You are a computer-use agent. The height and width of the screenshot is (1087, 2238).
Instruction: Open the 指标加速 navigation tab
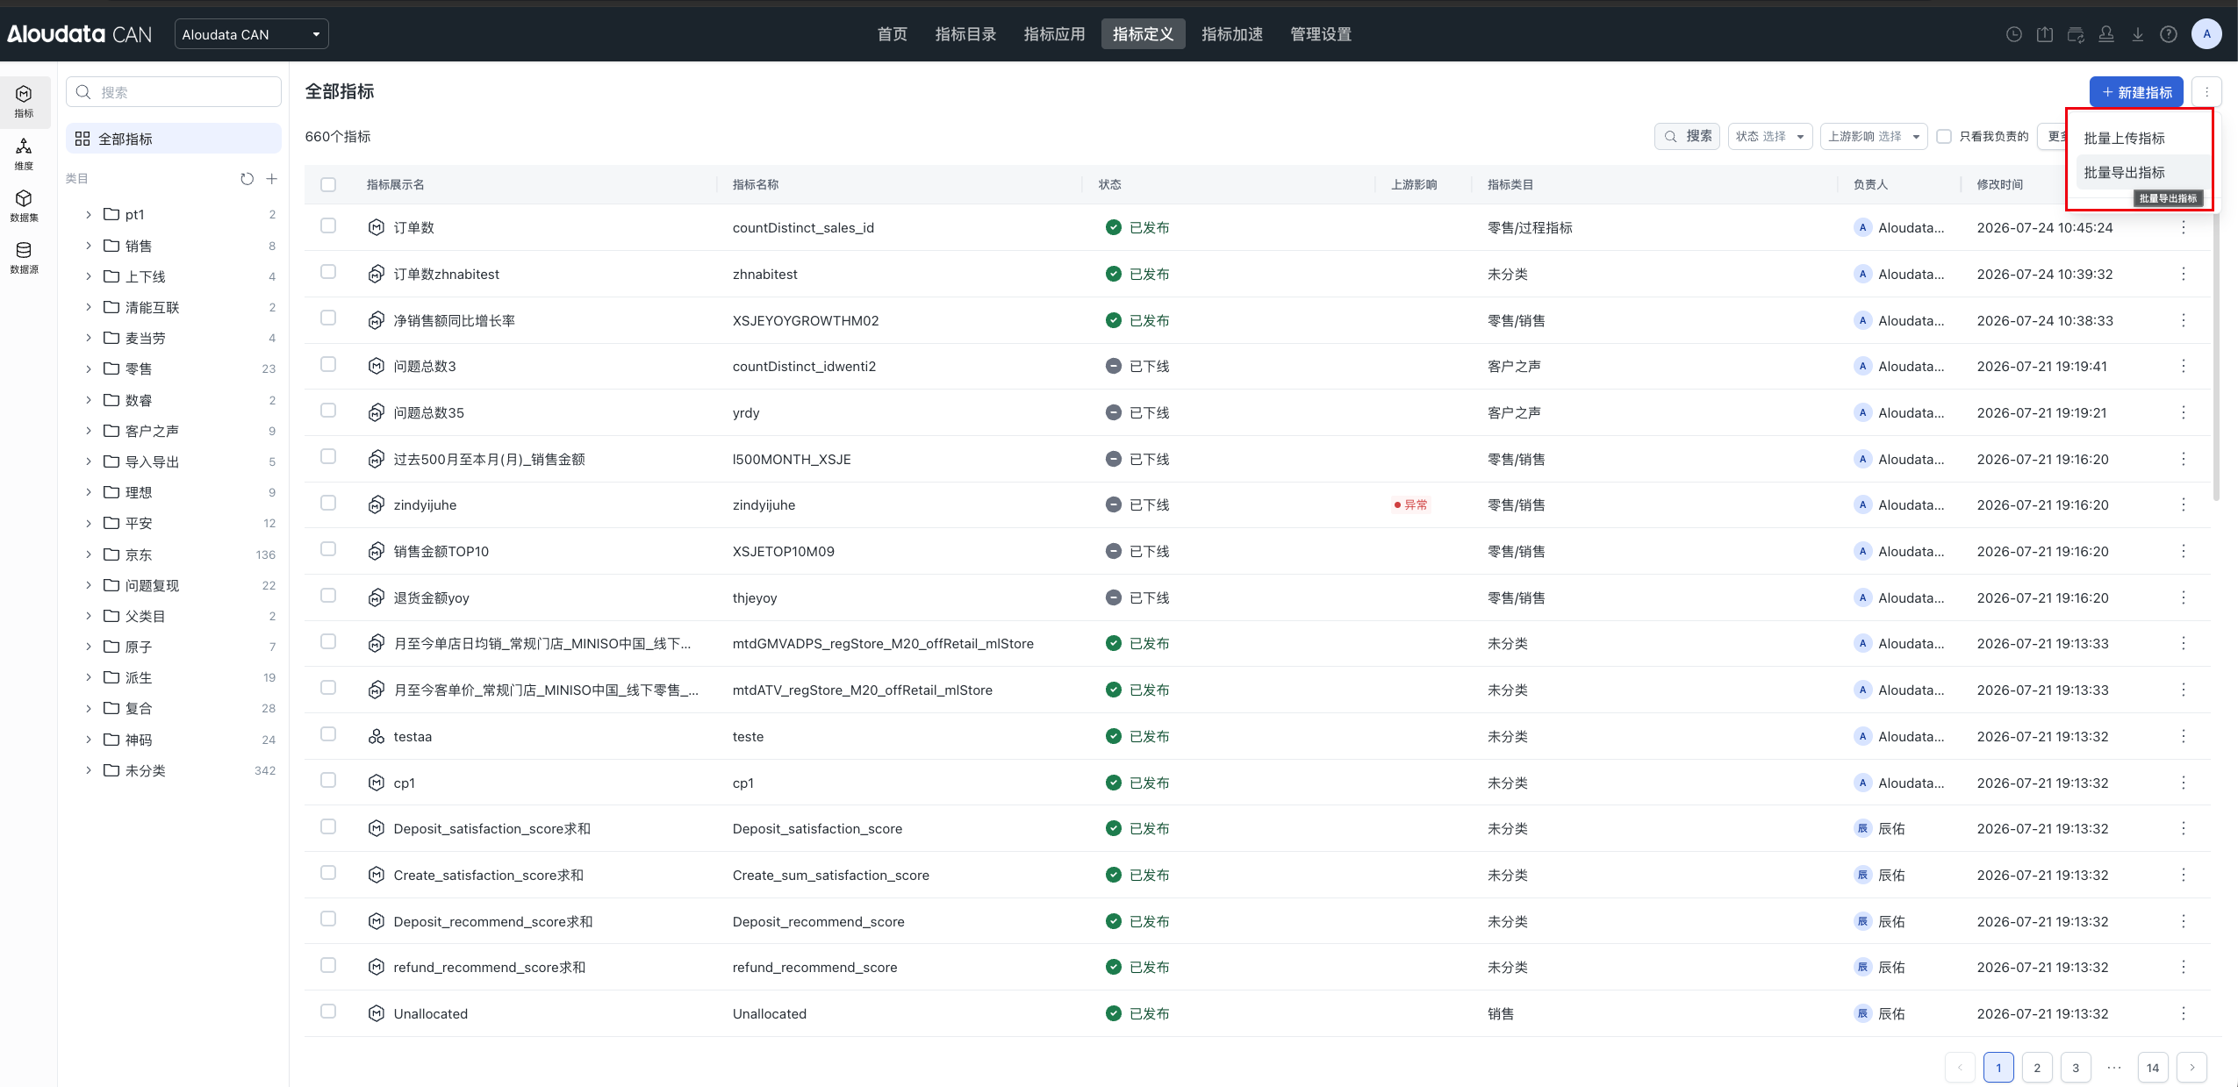[1232, 34]
